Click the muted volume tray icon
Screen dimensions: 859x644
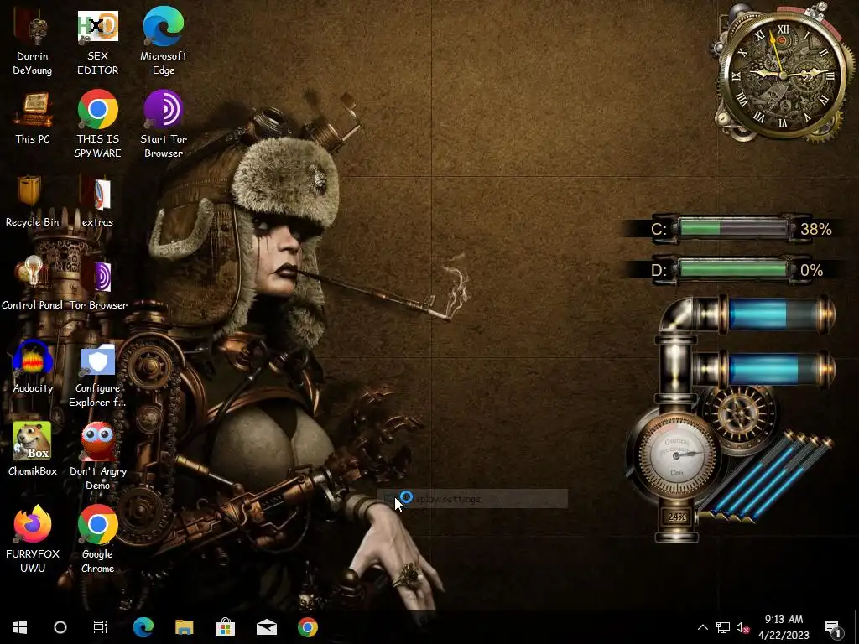[742, 627]
